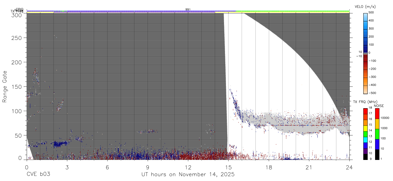Click the "200" Range Gate axis tick

(17, 62)
